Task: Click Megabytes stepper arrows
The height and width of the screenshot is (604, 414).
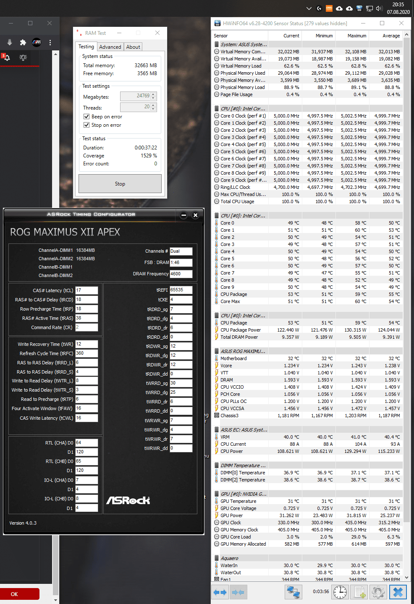Action: coord(154,96)
